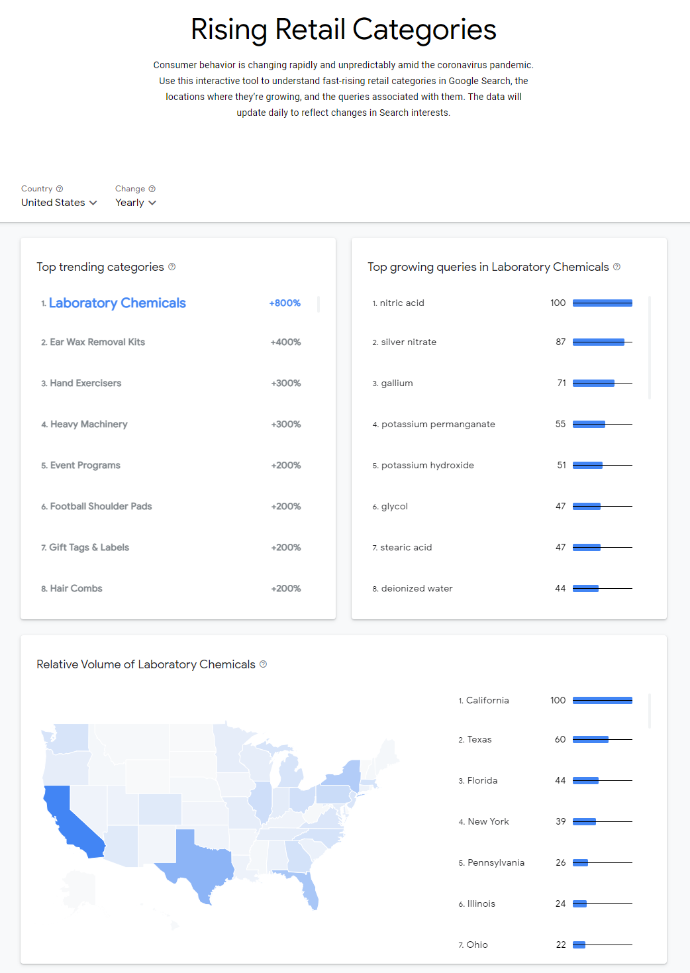Open help for Top growing queries panel
This screenshot has width=690, height=973.
tap(616, 266)
